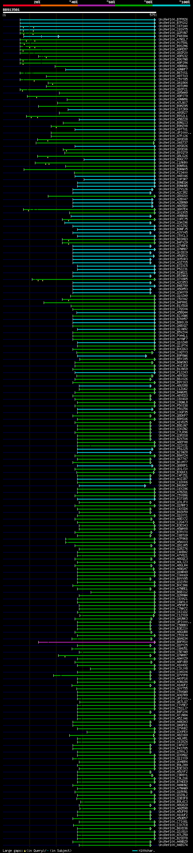Screen dimensions: 193x853
Task: Open hit UniRef100_A9AYZ9
Action: [x=173, y=659]
